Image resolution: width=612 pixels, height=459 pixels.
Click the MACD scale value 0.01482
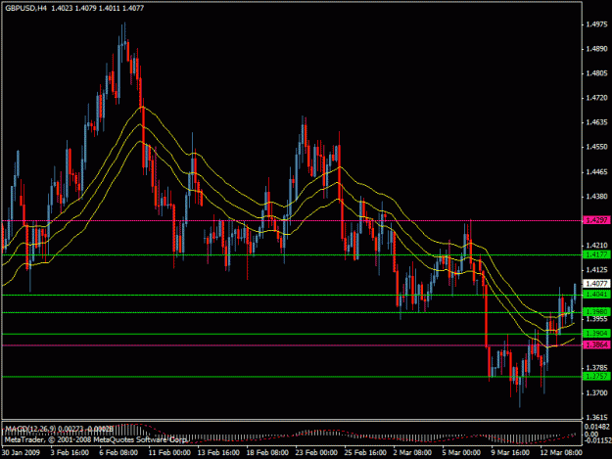[596, 427]
